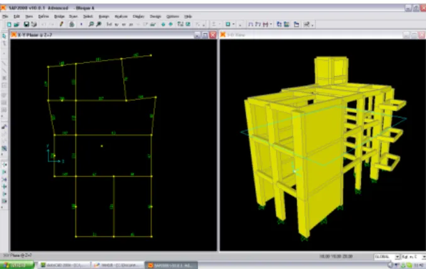The height and width of the screenshot is (269, 426).
Task: Open the Define menu
Action: [x=43, y=16]
